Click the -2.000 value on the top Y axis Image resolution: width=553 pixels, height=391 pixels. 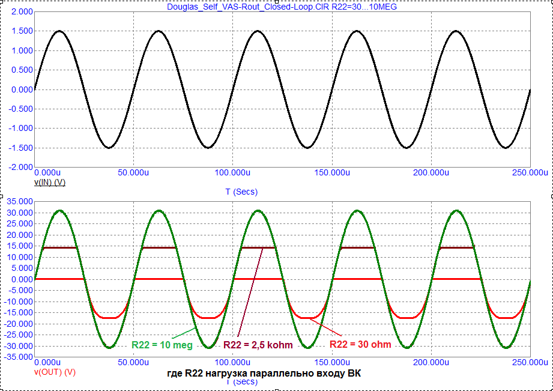[x=20, y=167]
